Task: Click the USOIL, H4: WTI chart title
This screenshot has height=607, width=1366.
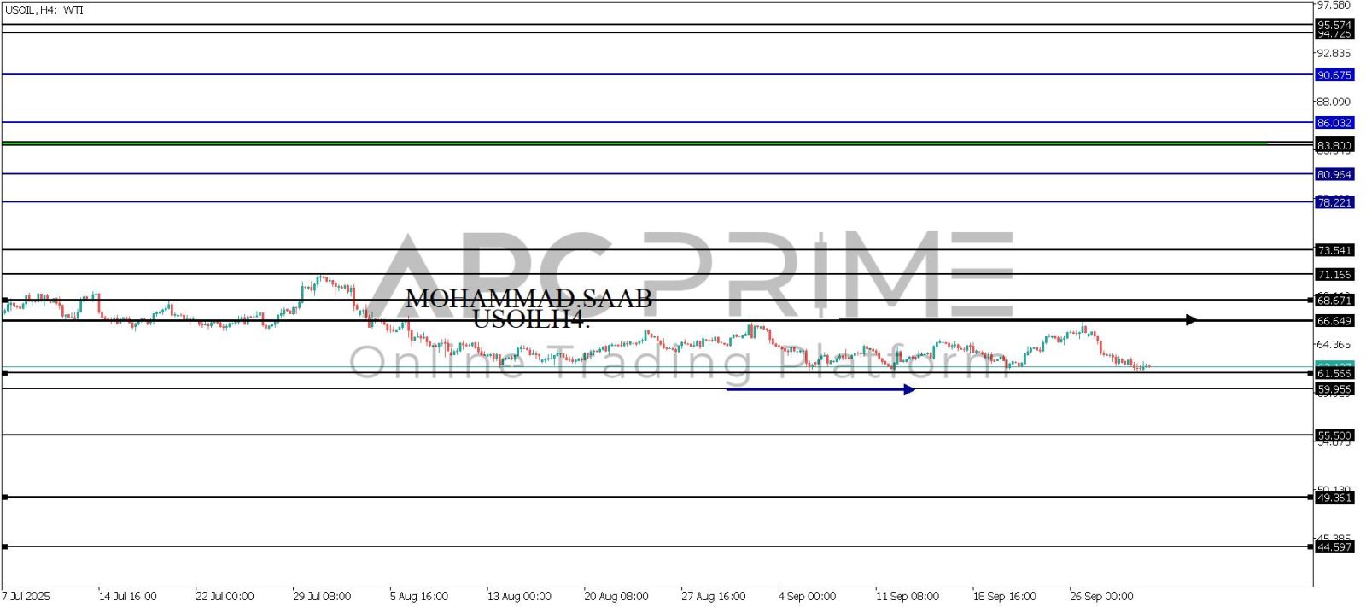Action: tap(44, 10)
